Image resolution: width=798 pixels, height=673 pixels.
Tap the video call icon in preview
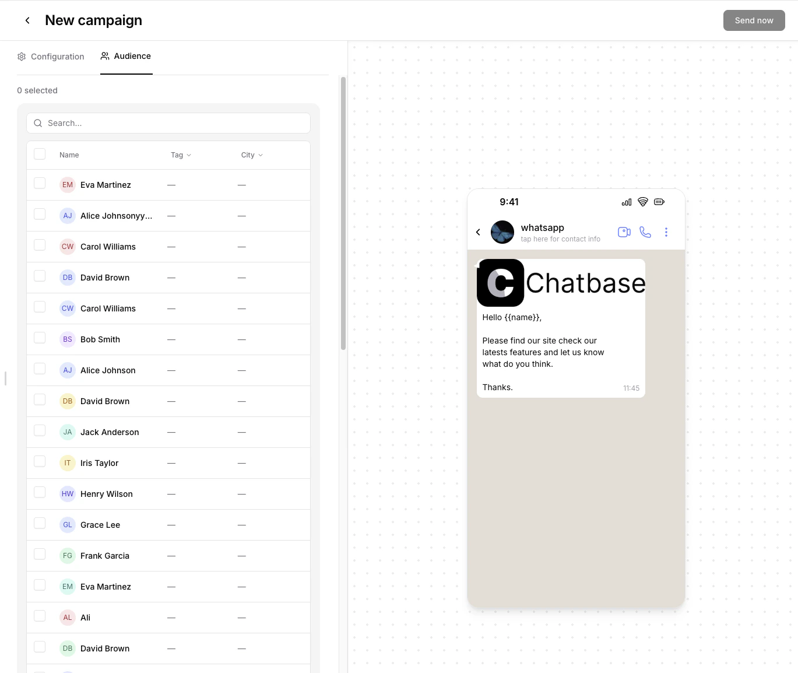pos(624,232)
